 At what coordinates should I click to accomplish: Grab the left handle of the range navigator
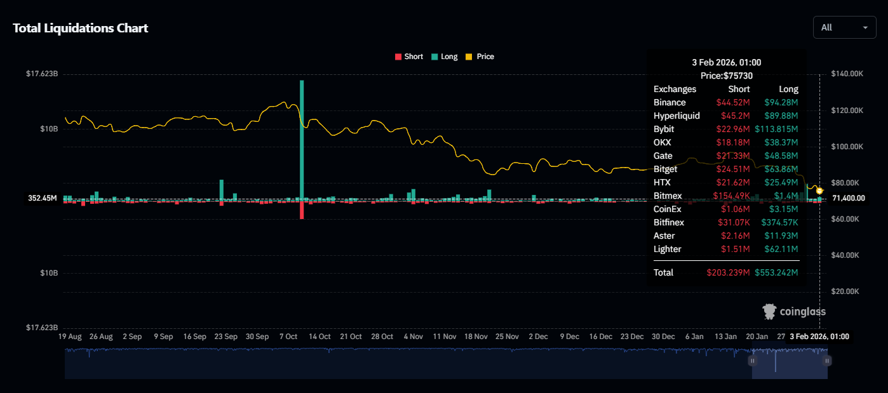[752, 361]
